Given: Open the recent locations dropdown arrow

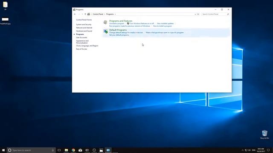Looking at the screenshot, I should [82, 14].
